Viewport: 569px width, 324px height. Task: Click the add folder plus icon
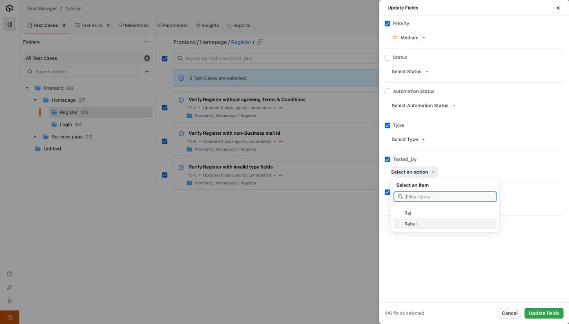147,72
